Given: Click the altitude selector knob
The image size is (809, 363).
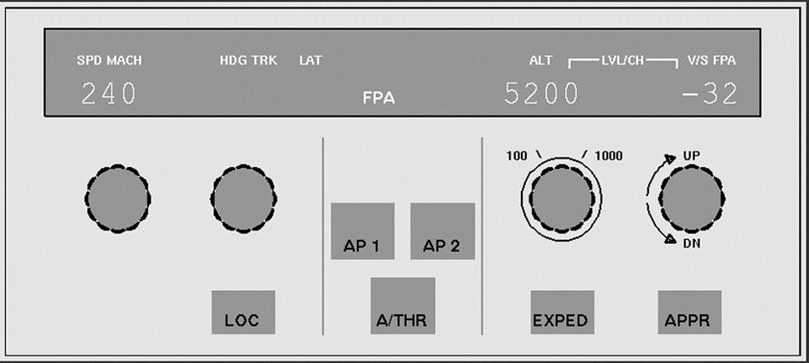Looking at the screenshot, I should [562, 199].
